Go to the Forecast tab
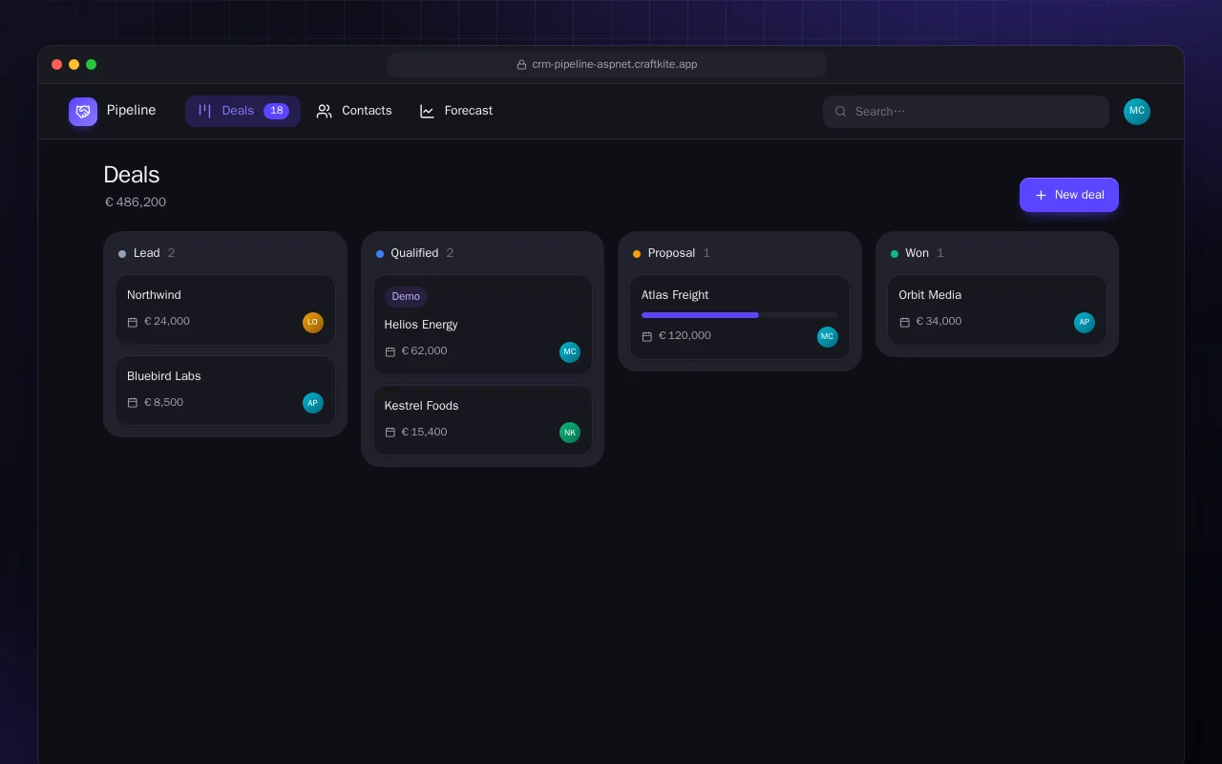This screenshot has width=1222, height=764. pos(456,111)
